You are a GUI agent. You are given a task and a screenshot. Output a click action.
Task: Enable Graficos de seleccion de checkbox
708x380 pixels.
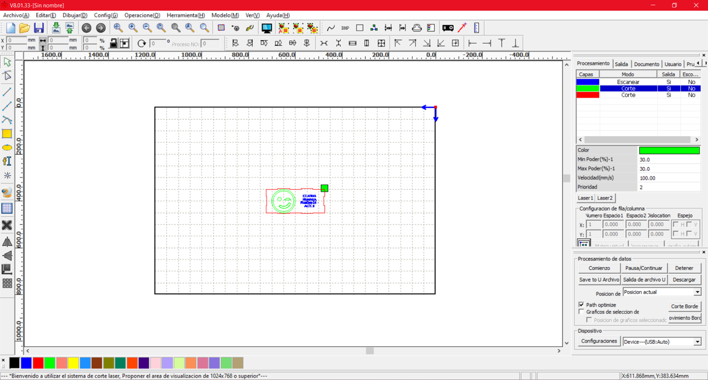[581, 312]
